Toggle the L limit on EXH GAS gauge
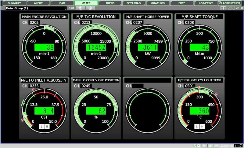244x148 pixels. coord(197,126)
